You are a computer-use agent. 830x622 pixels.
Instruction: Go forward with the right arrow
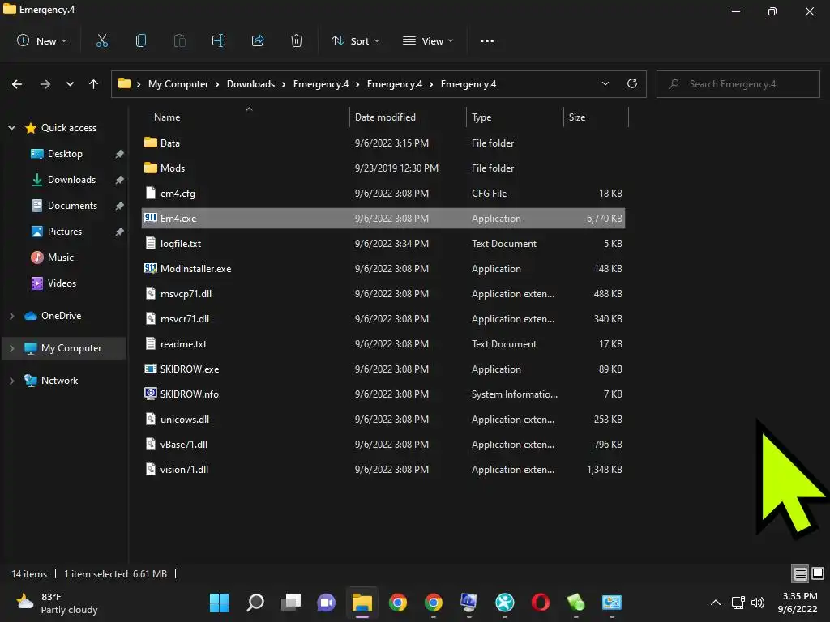45,84
